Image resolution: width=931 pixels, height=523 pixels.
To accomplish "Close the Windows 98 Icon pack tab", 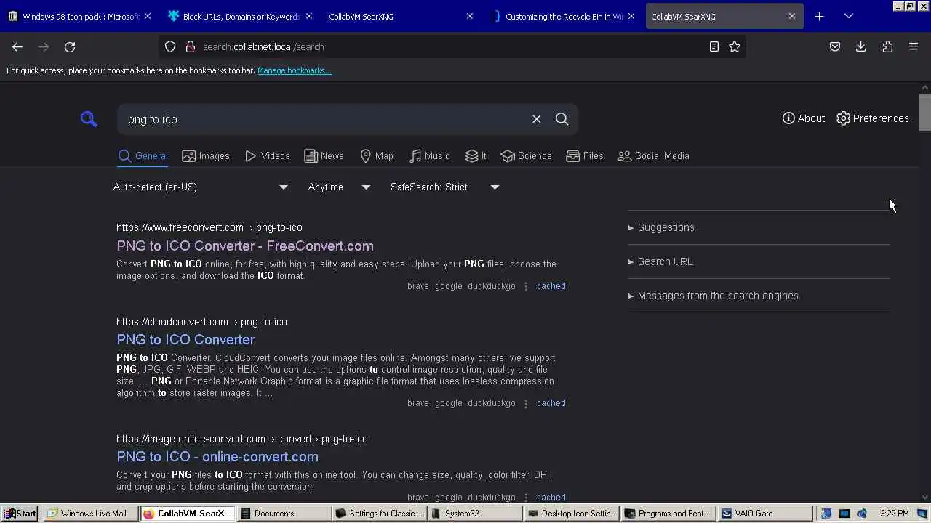I will coord(148,16).
